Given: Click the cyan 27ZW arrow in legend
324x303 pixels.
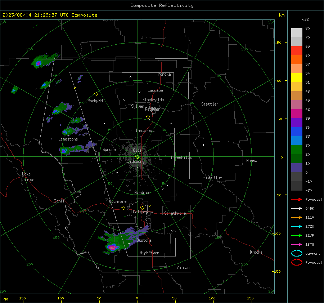Looking at the screenshot, I should click(x=297, y=227).
